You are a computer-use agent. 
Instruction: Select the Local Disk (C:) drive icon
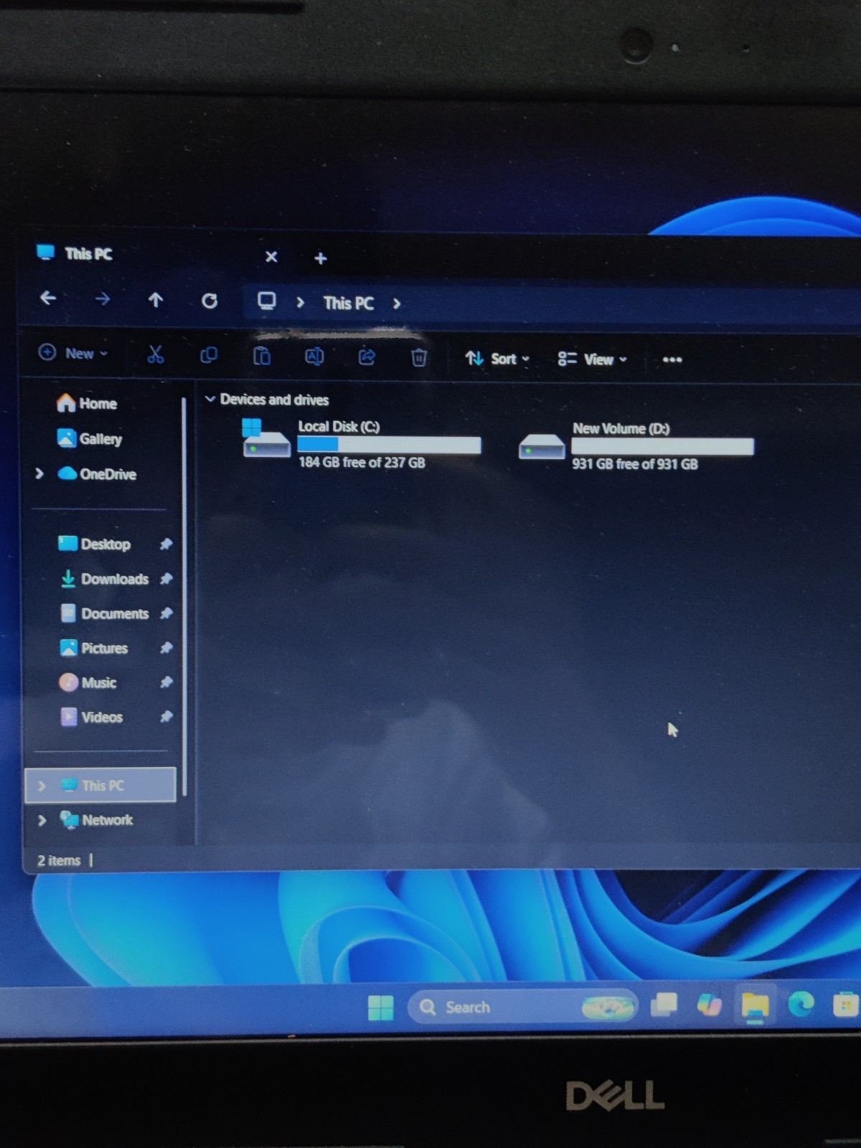(265, 438)
